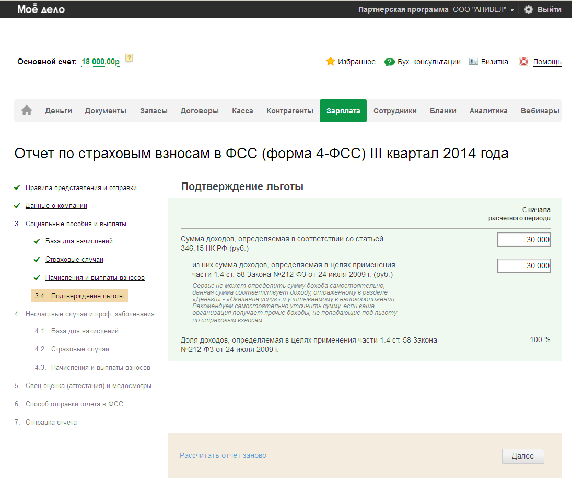572x481 pixels.
Task: Click the second income field for Law 212-ФЗ
Action: [523, 266]
